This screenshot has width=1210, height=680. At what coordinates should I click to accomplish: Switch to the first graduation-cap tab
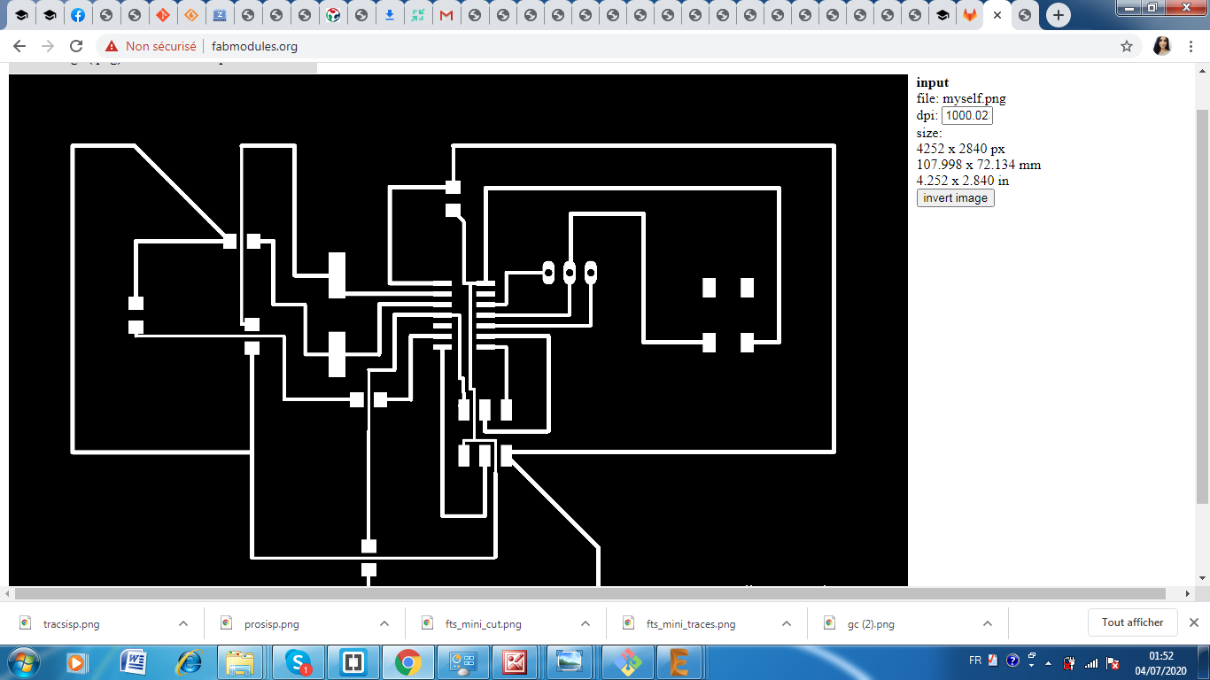pyautogui.click(x=21, y=15)
